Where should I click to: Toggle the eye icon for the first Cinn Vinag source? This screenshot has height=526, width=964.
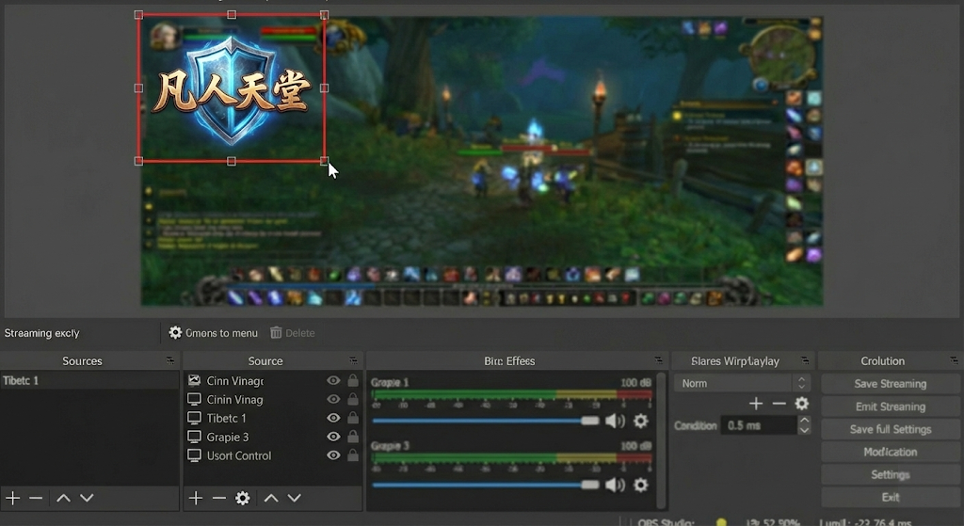[x=333, y=380]
